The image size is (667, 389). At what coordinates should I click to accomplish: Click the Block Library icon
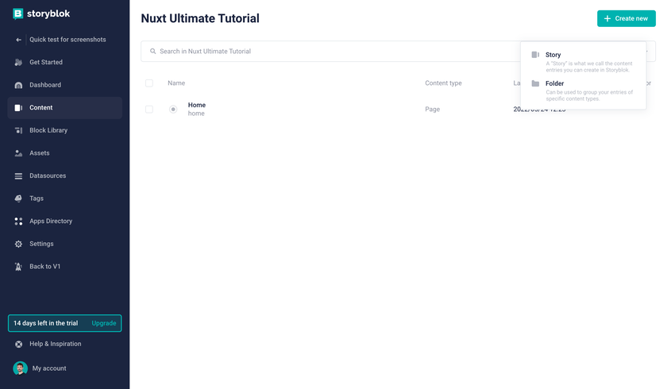point(18,130)
